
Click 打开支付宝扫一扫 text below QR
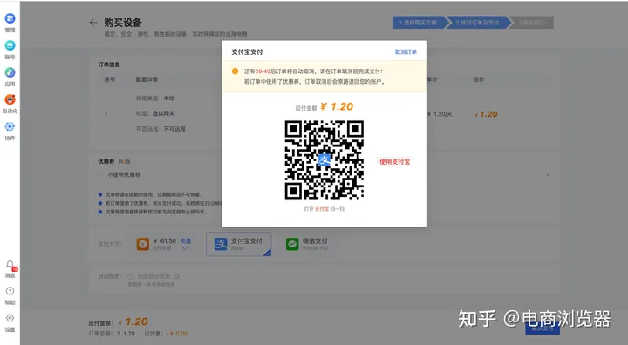pyautogui.click(x=324, y=209)
